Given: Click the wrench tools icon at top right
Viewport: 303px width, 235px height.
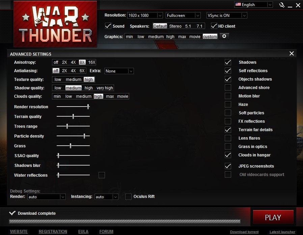Looking at the screenshot, I should click(281, 5).
